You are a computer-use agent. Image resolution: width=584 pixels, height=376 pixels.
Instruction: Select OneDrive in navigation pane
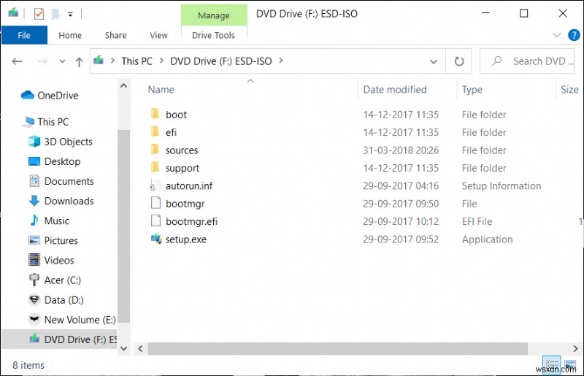[x=50, y=96]
